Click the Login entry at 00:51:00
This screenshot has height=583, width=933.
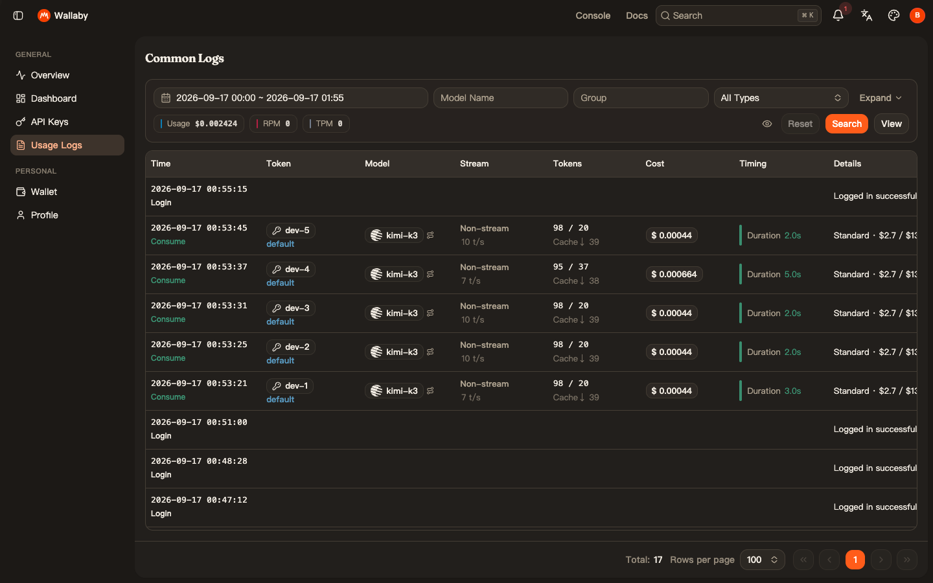click(161, 436)
